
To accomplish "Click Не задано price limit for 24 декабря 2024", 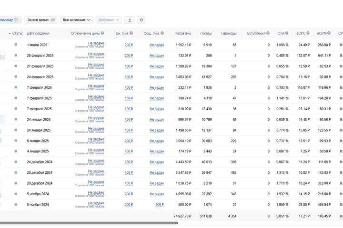I will [96, 161].
